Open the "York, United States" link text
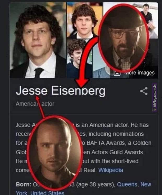The width and height of the screenshot is (162, 195). (40, 193)
